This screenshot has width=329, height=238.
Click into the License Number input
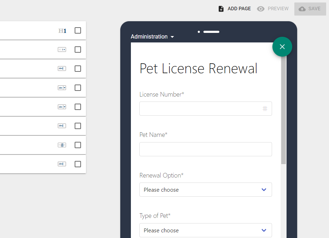(206, 109)
